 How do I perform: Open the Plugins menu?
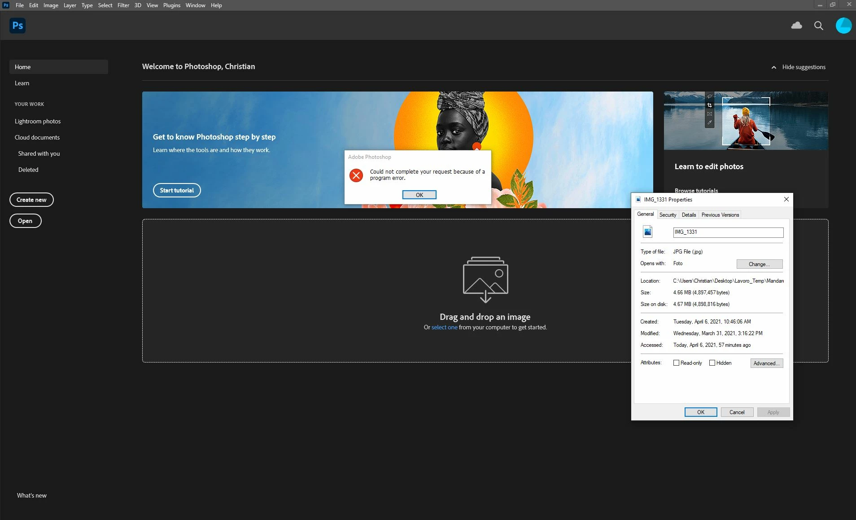coord(172,5)
